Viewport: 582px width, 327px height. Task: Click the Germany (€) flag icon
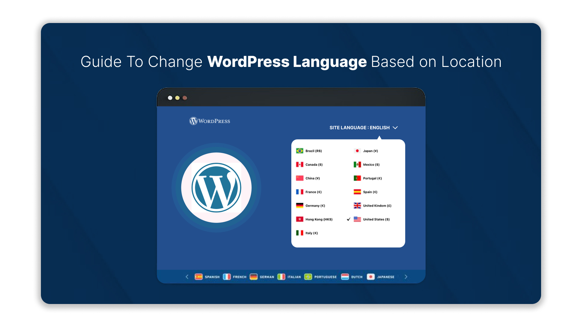click(x=299, y=205)
